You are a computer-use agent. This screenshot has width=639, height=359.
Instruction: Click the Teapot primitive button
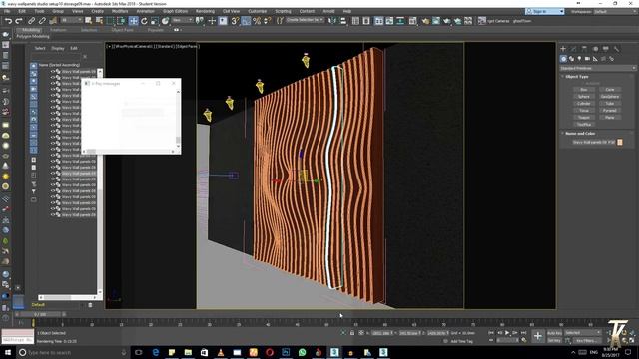click(583, 117)
